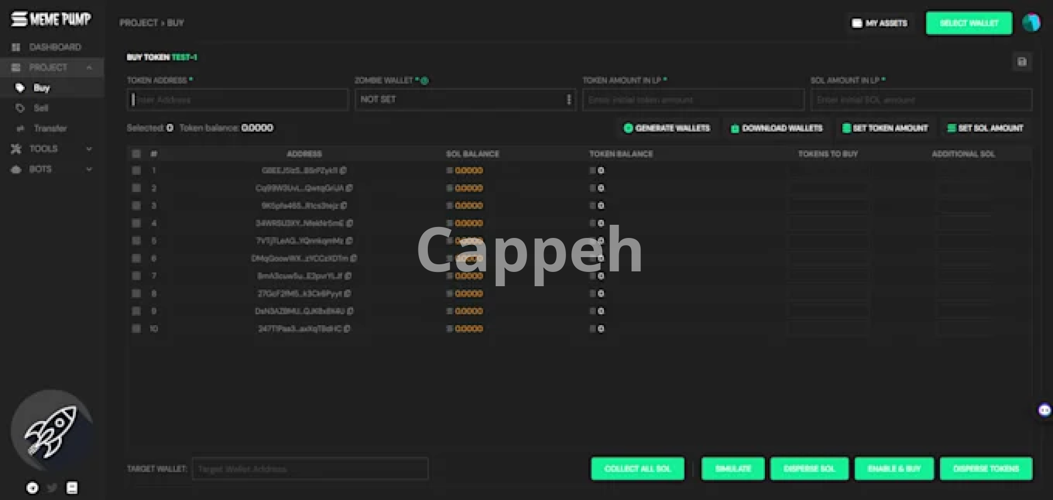Open the user profile avatar
The image size is (1053, 500).
(1031, 23)
